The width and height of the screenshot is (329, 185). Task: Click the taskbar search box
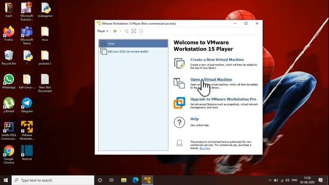pyautogui.click(x=53, y=180)
